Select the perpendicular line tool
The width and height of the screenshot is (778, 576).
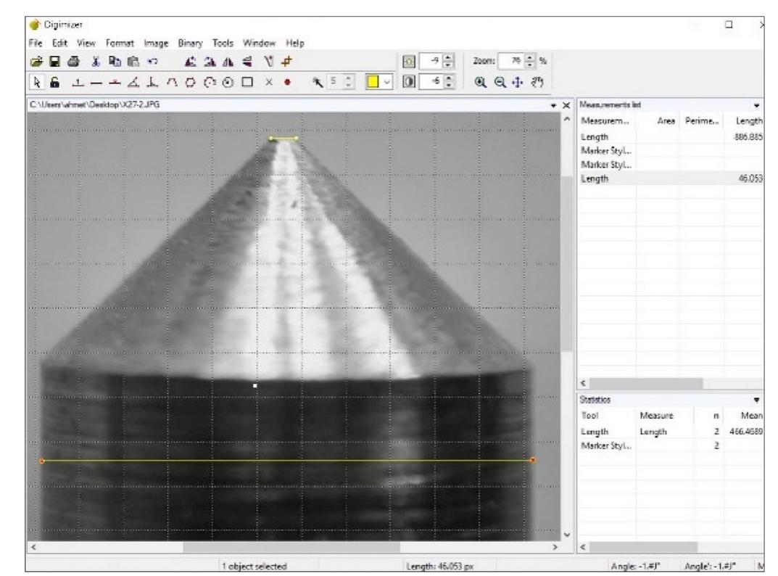point(152,83)
